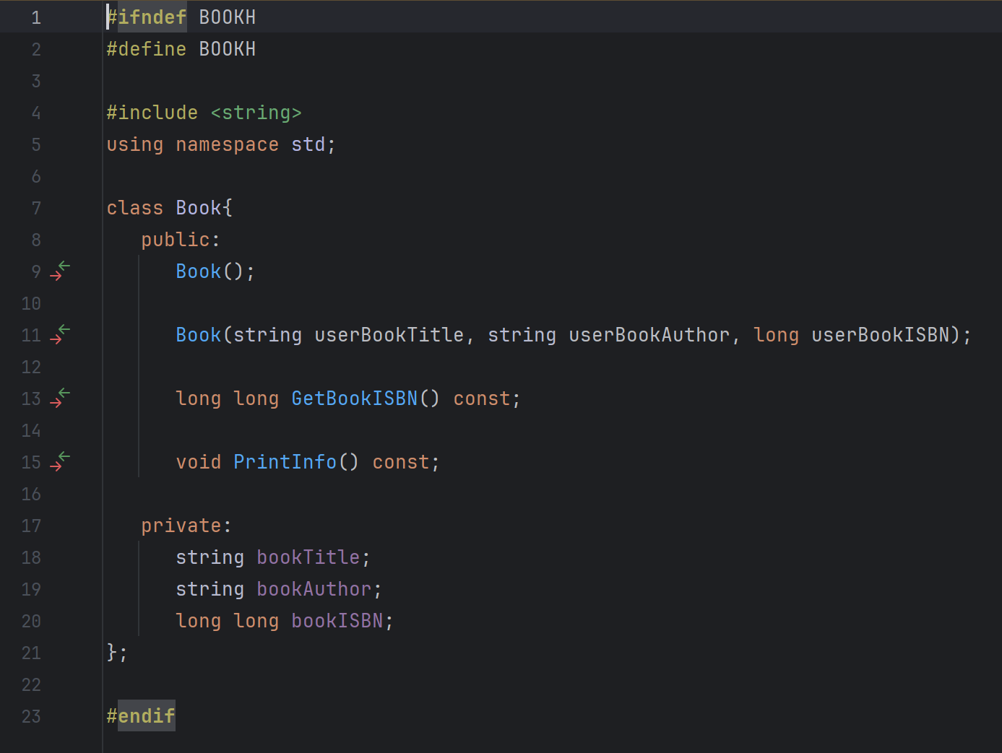The width and height of the screenshot is (1002, 753).
Task: Click the green arrow beside the PrintInfo declaration
Action: (x=64, y=455)
